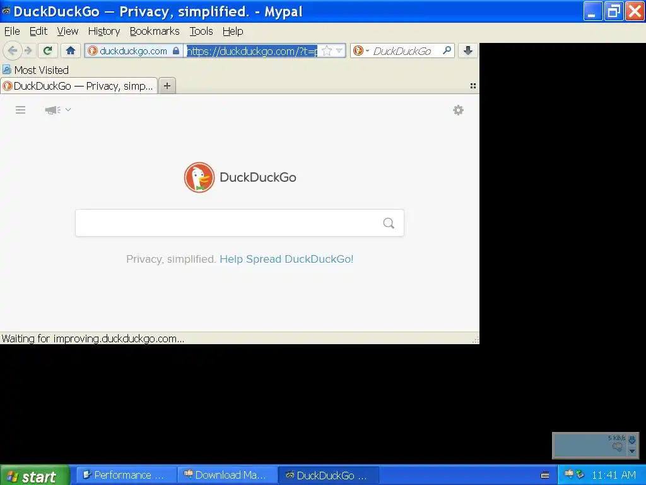Click the page search magnifier button

click(389, 223)
